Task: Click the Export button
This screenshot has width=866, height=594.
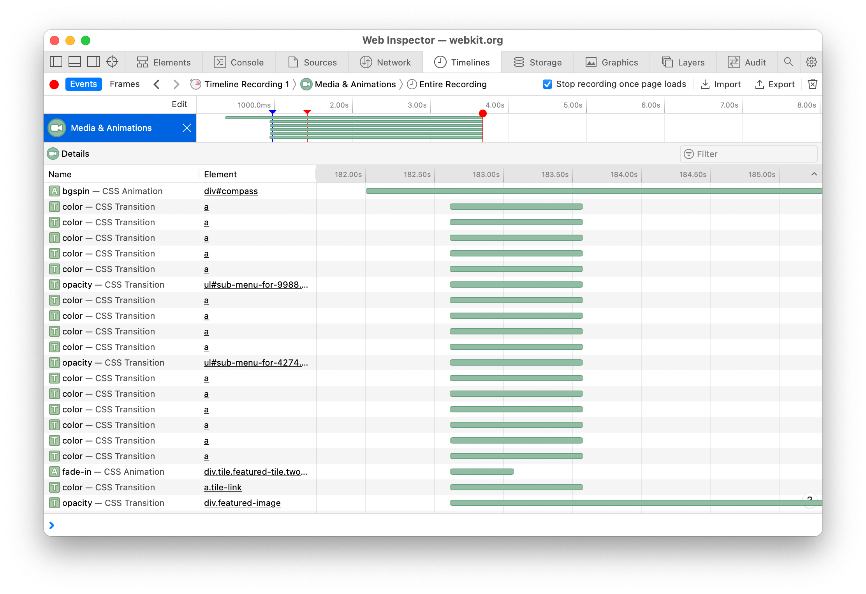Action: (x=775, y=84)
